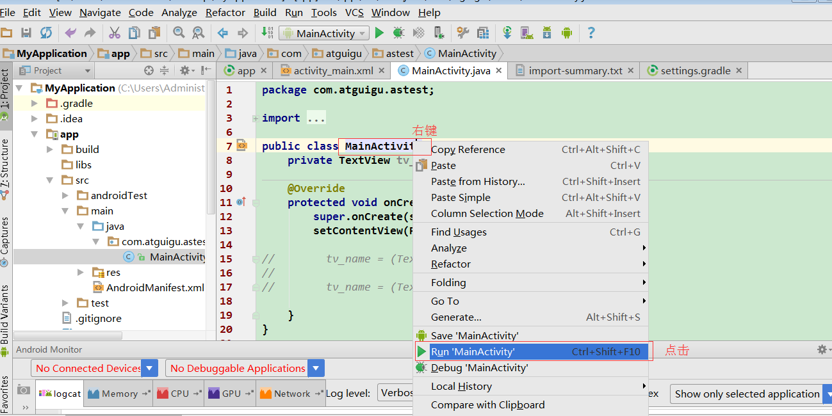Click the Cut scissors icon
Image resolution: width=832 pixels, height=416 pixels.
[115, 33]
